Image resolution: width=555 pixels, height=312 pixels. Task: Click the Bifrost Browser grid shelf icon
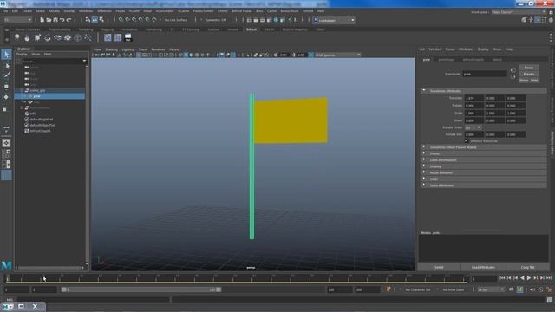coord(118,37)
